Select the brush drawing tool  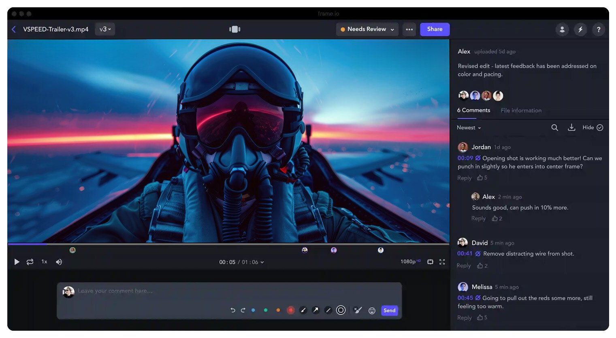coord(303,310)
